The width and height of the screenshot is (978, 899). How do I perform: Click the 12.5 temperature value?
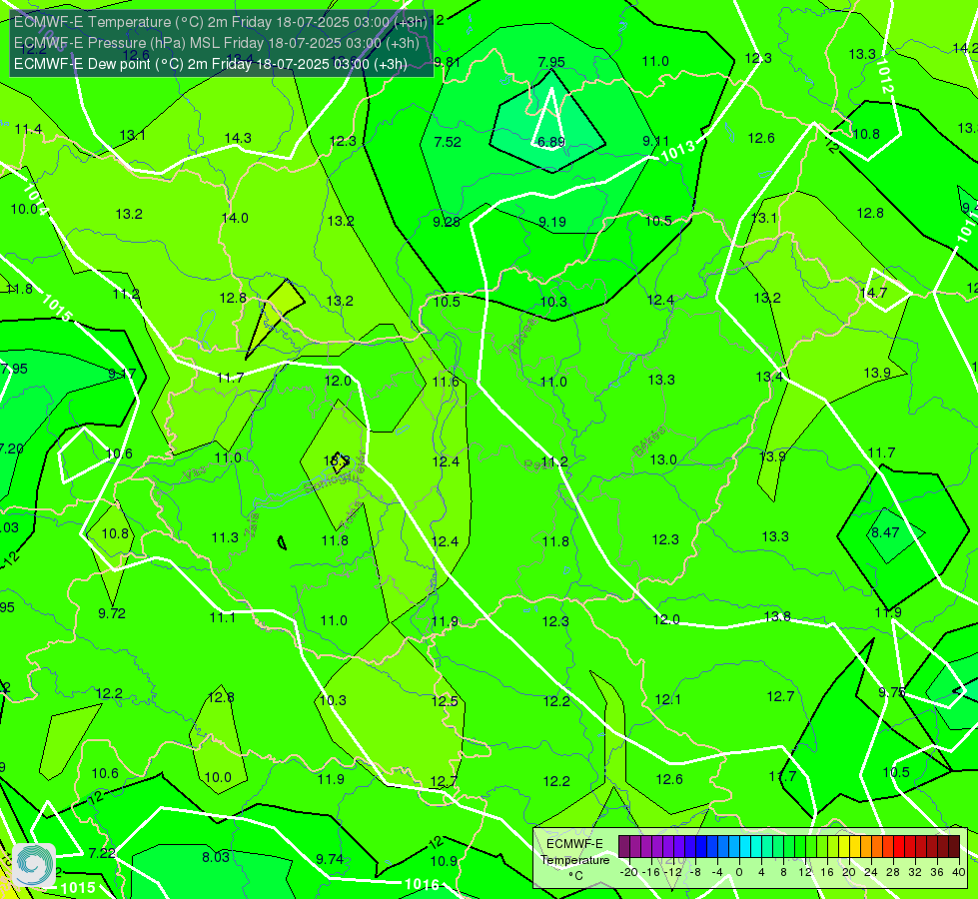445,702
